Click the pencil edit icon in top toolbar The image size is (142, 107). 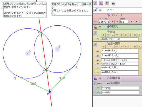(x=95, y=3)
